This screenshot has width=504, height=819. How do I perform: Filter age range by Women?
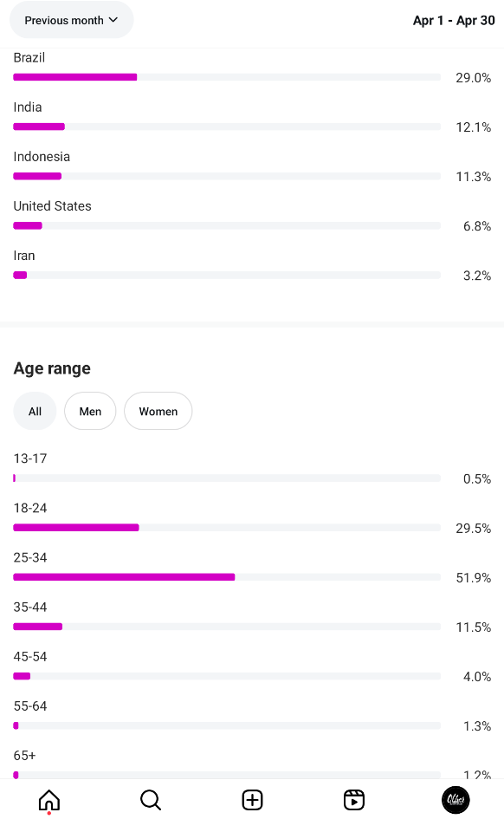tap(158, 411)
